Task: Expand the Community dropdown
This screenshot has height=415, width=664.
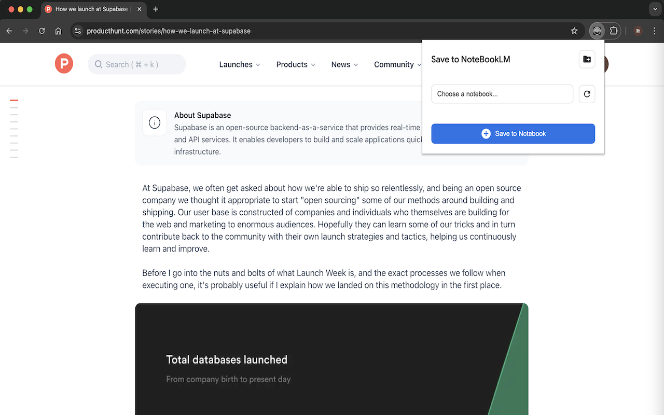Action: pos(397,64)
